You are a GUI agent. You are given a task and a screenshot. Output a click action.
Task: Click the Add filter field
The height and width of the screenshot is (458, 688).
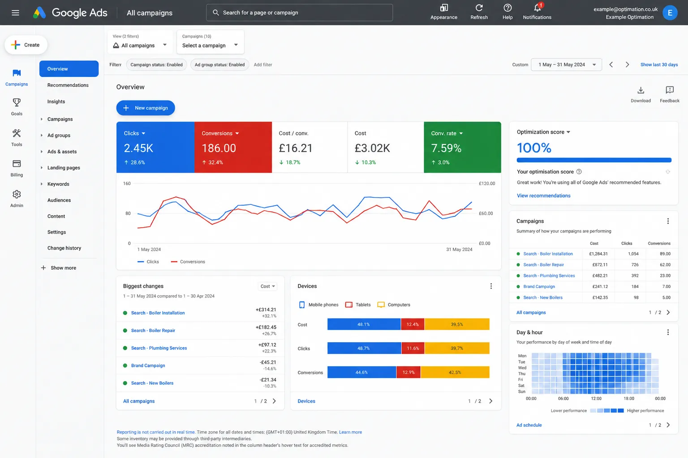tap(263, 64)
